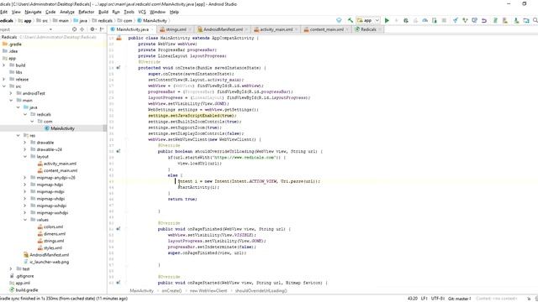Viewport: 538px width, 302px height.
Task: Click gutter icon beside onCreate method
Action: point(119,68)
